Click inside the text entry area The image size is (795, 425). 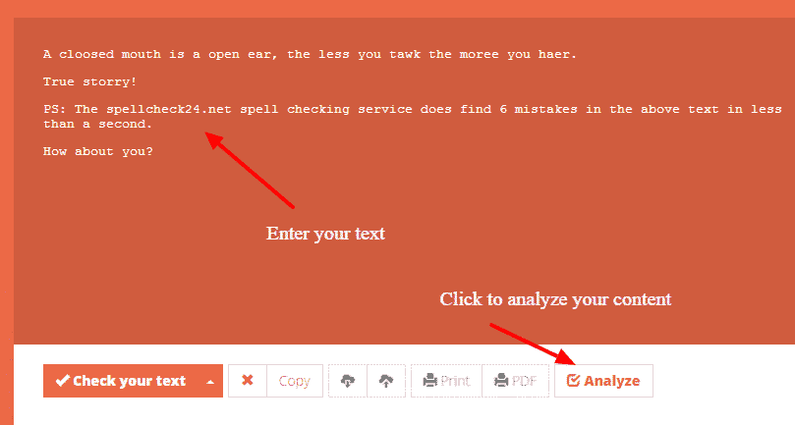[404, 182]
